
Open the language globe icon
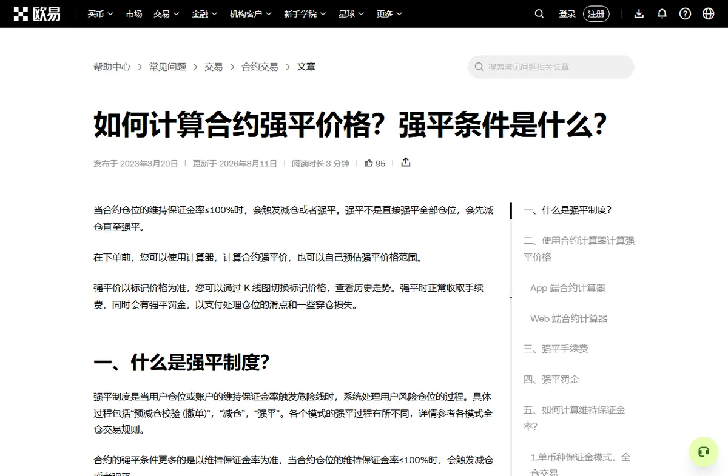tap(708, 14)
